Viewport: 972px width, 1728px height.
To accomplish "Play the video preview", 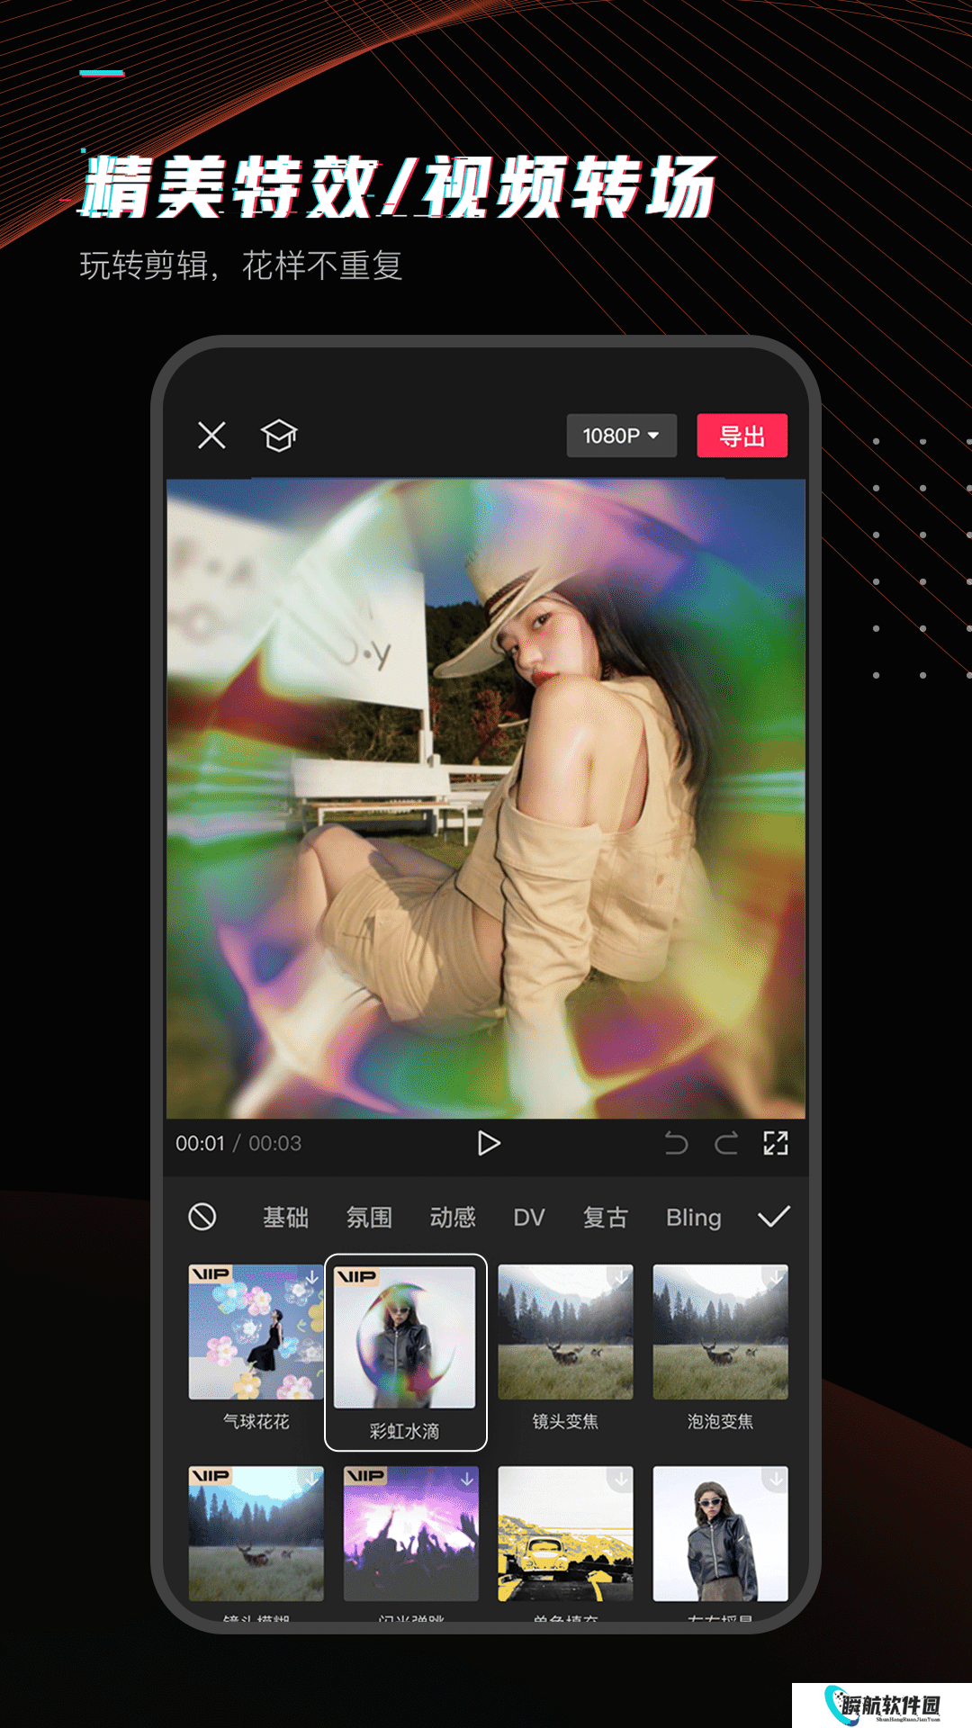I will pos(488,1143).
